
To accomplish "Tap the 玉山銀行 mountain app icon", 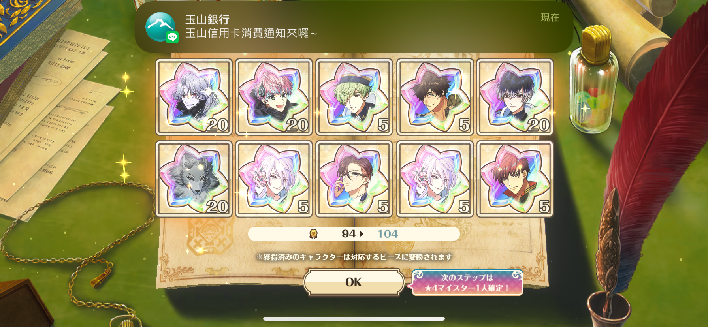I will coord(160,27).
